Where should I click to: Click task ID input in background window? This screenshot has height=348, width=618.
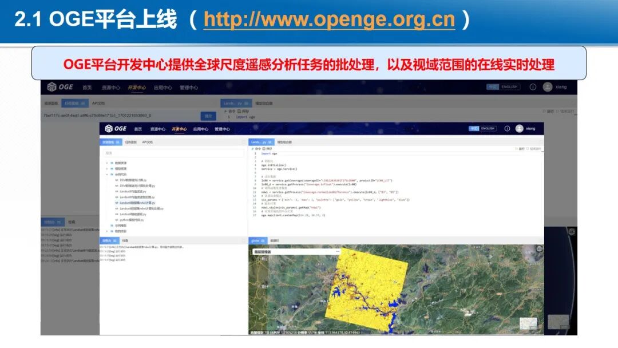[x=120, y=116]
